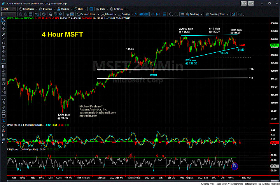This screenshot has width=280, height=185.
Task: Expand the Style dropdown arrow
Action: pos(85,9)
